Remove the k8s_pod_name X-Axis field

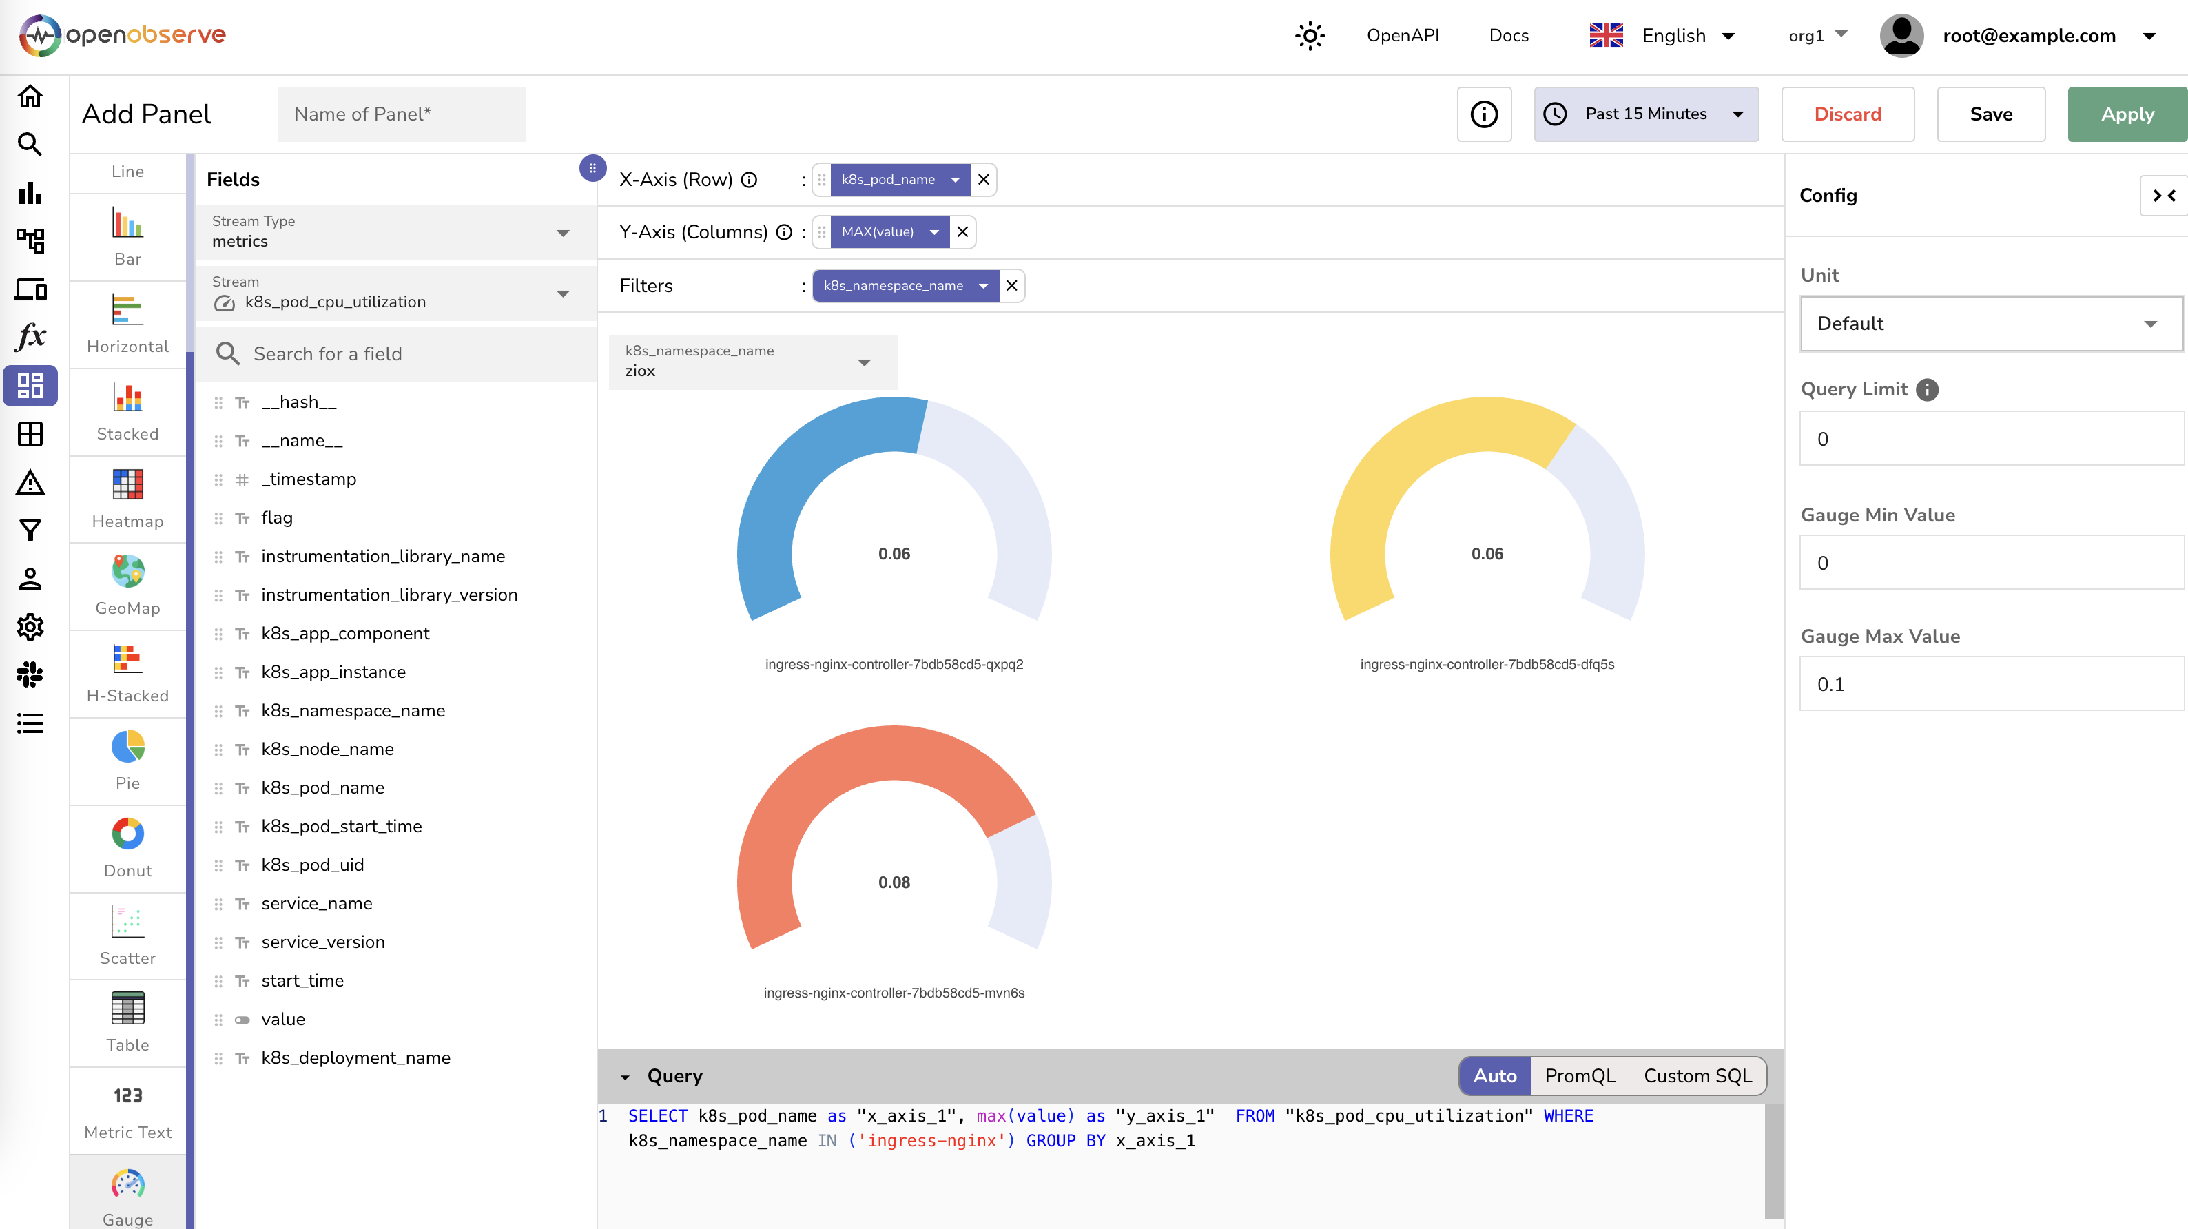click(x=984, y=179)
